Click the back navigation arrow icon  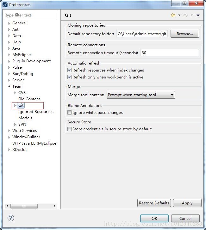[173, 15]
